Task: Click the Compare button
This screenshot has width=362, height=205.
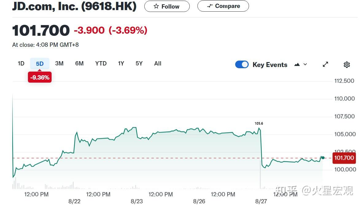Action: (x=223, y=6)
